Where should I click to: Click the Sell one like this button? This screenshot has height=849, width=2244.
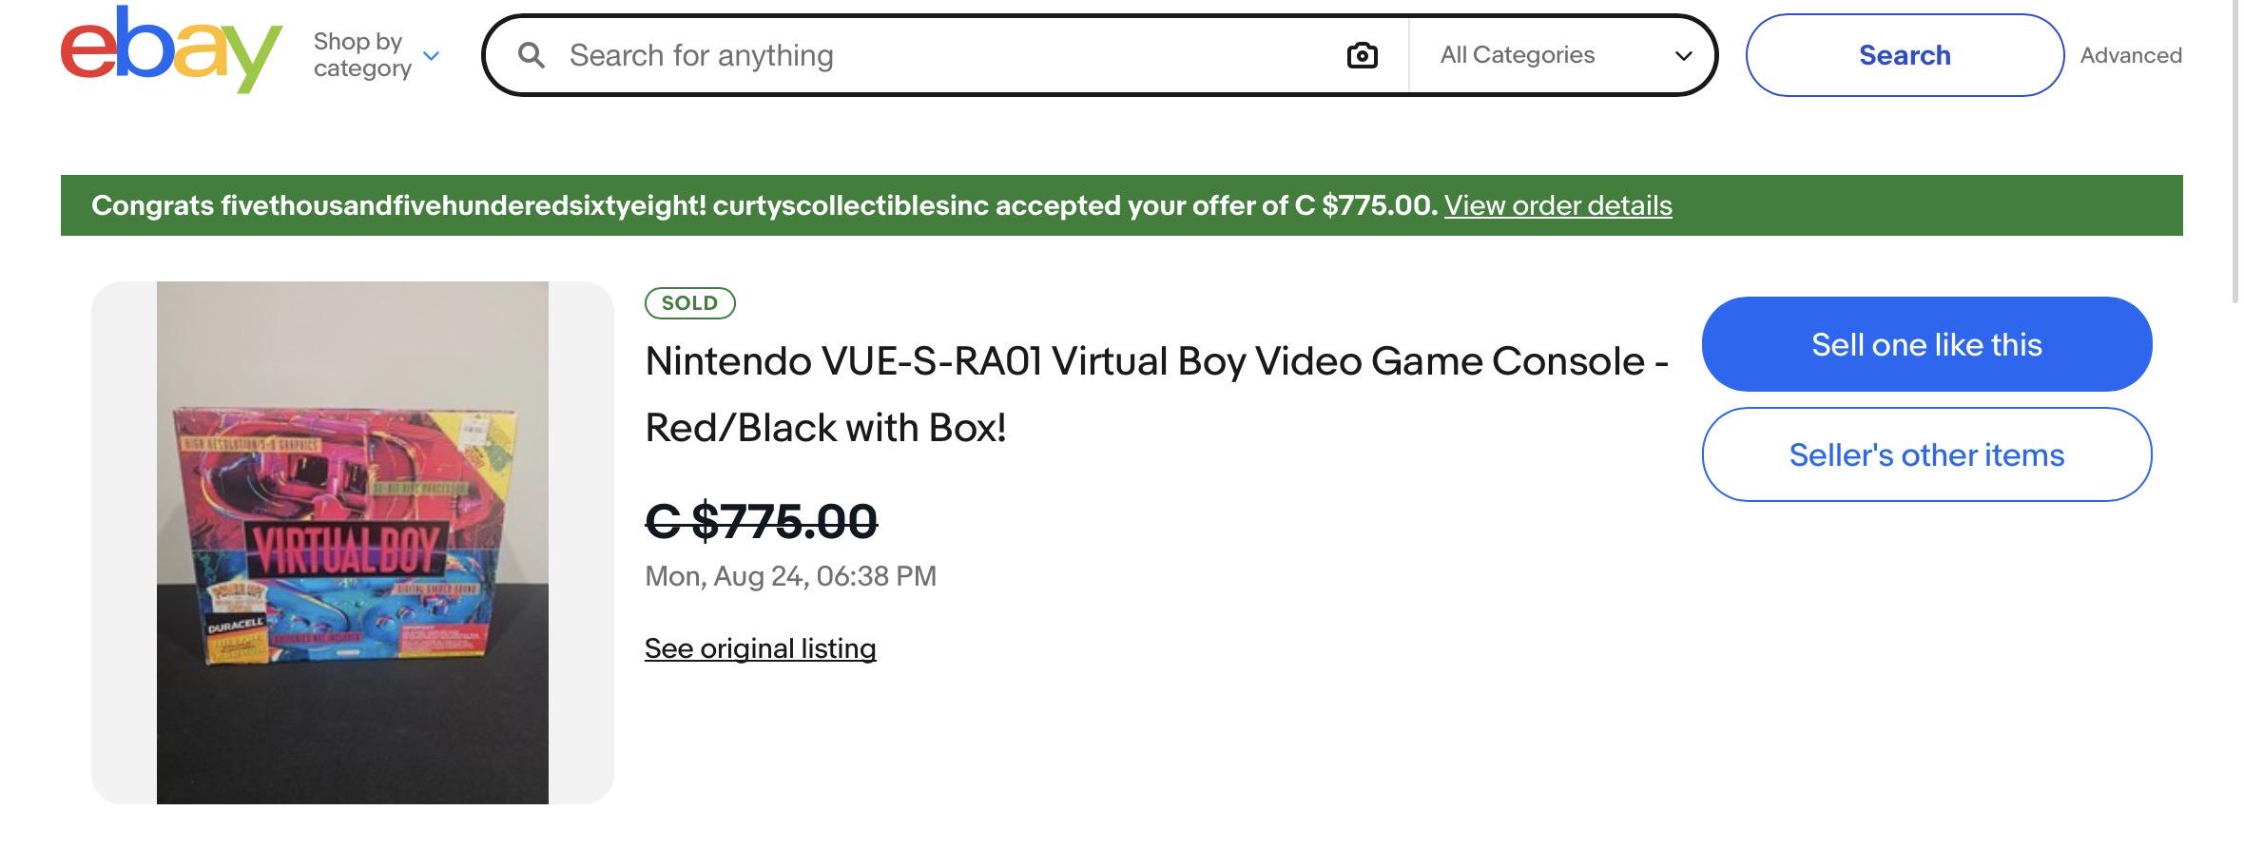[1926, 344]
